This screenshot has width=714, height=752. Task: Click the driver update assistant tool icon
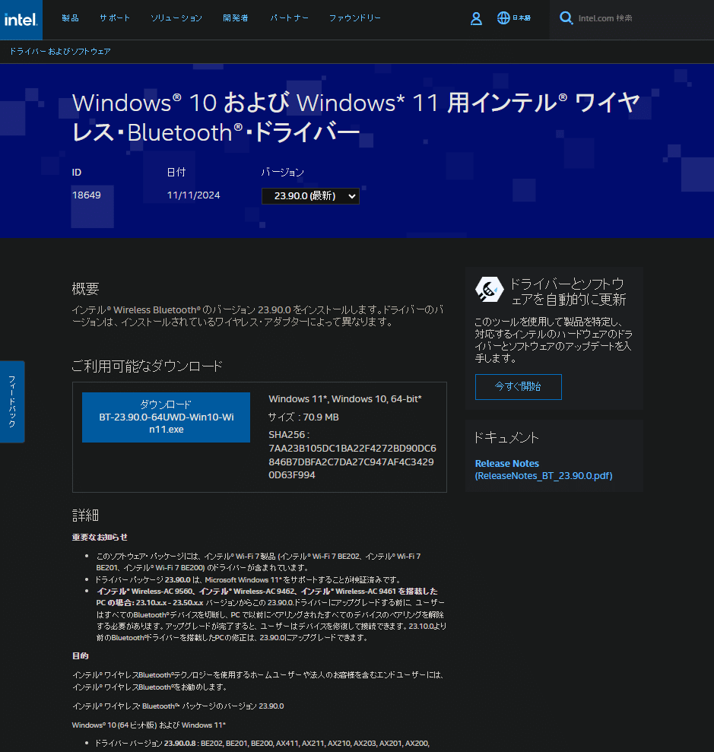pyautogui.click(x=489, y=289)
